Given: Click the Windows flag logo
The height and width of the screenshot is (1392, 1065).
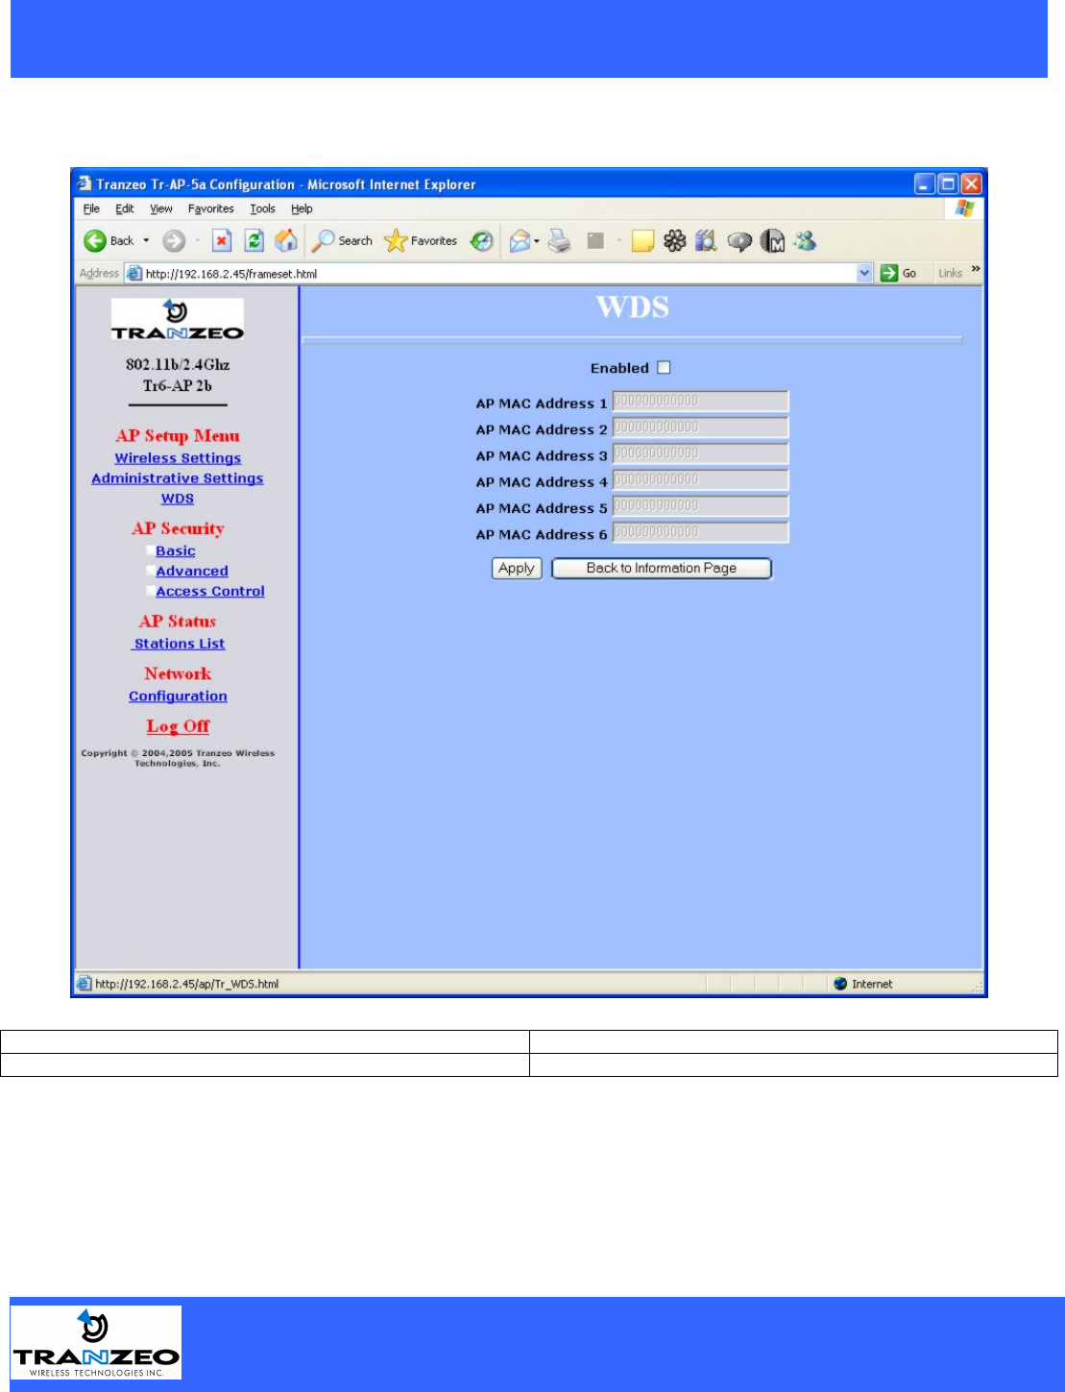Looking at the screenshot, I should [x=964, y=208].
